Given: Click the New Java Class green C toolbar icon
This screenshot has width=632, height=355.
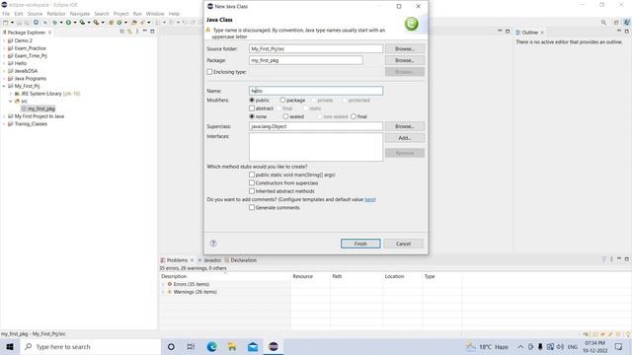Looking at the screenshot, I should (119, 23).
